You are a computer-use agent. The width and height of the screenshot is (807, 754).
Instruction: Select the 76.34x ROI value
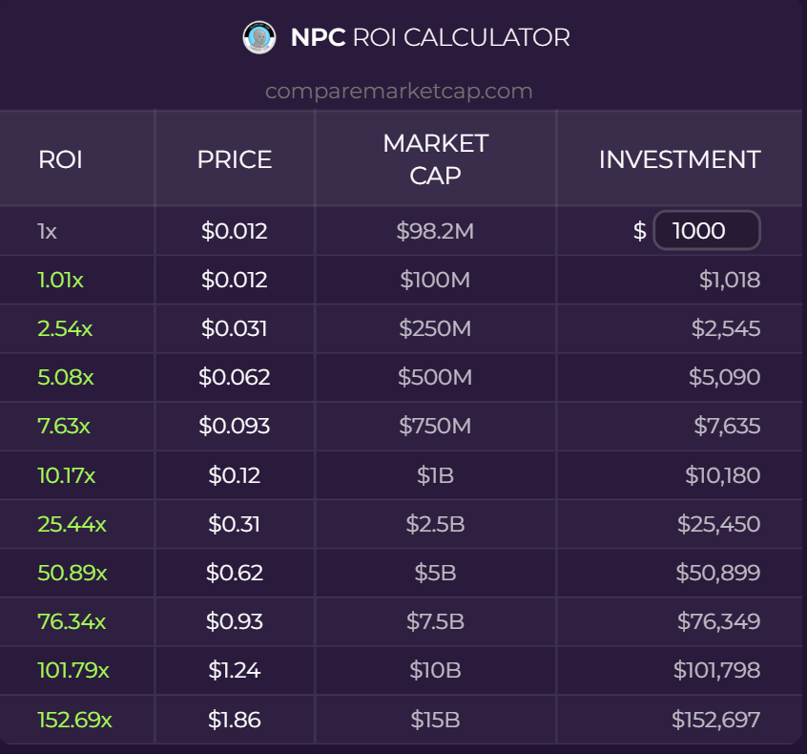pos(72,621)
